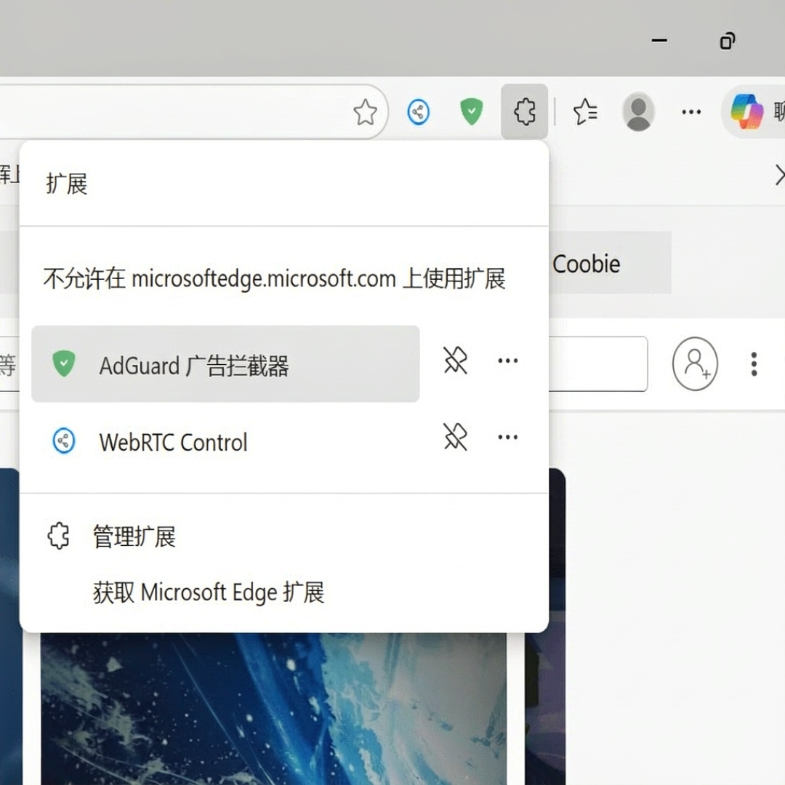Image resolution: width=785 pixels, height=785 pixels.
Task: Open Copilot chat button
Action: pos(753,112)
